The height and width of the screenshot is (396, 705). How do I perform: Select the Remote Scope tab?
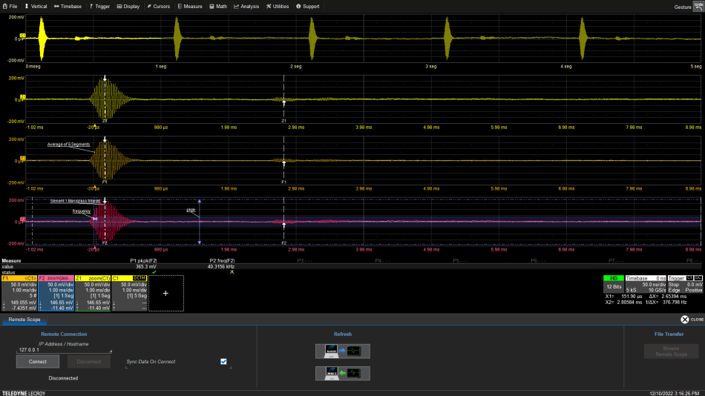(x=24, y=320)
